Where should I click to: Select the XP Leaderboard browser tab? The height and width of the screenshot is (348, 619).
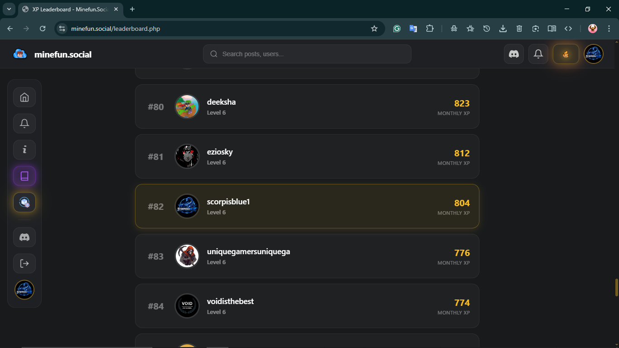click(x=68, y=9)
